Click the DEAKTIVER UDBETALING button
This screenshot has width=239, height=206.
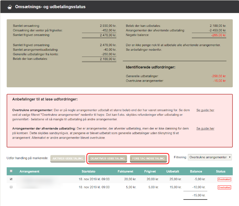(108, 159)
